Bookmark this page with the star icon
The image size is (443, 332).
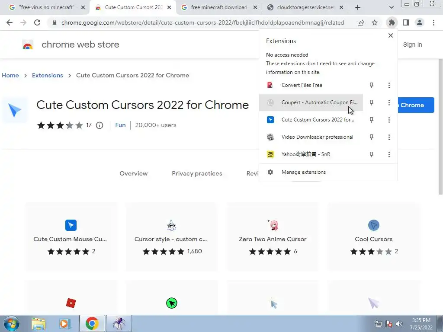tap(375, 22)
